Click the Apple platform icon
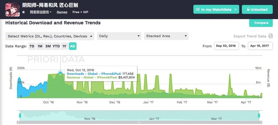This screenshot has height=125, width=278. click(24, 12)
